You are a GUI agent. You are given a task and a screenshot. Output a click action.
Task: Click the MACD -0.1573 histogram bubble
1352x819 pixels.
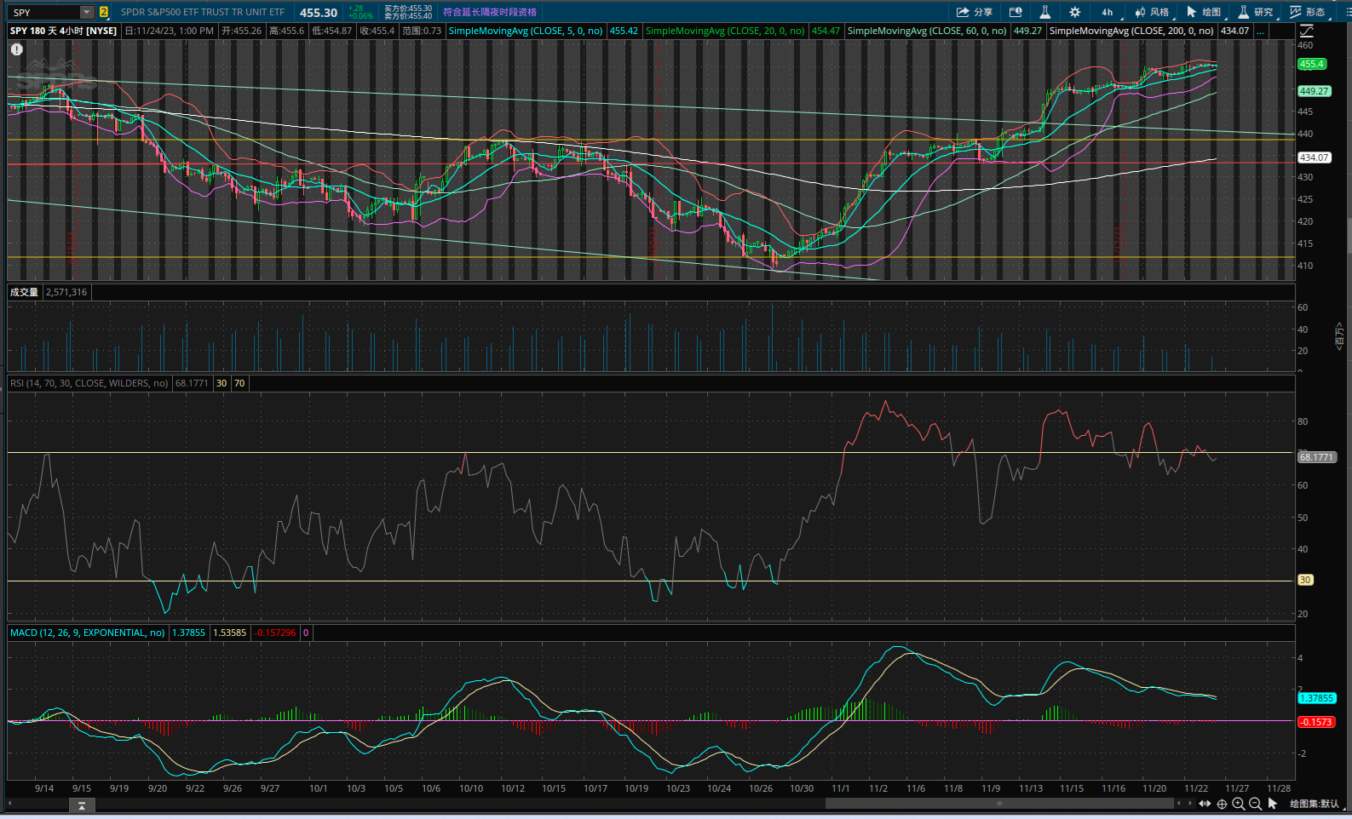click(x=1315, y=722)
